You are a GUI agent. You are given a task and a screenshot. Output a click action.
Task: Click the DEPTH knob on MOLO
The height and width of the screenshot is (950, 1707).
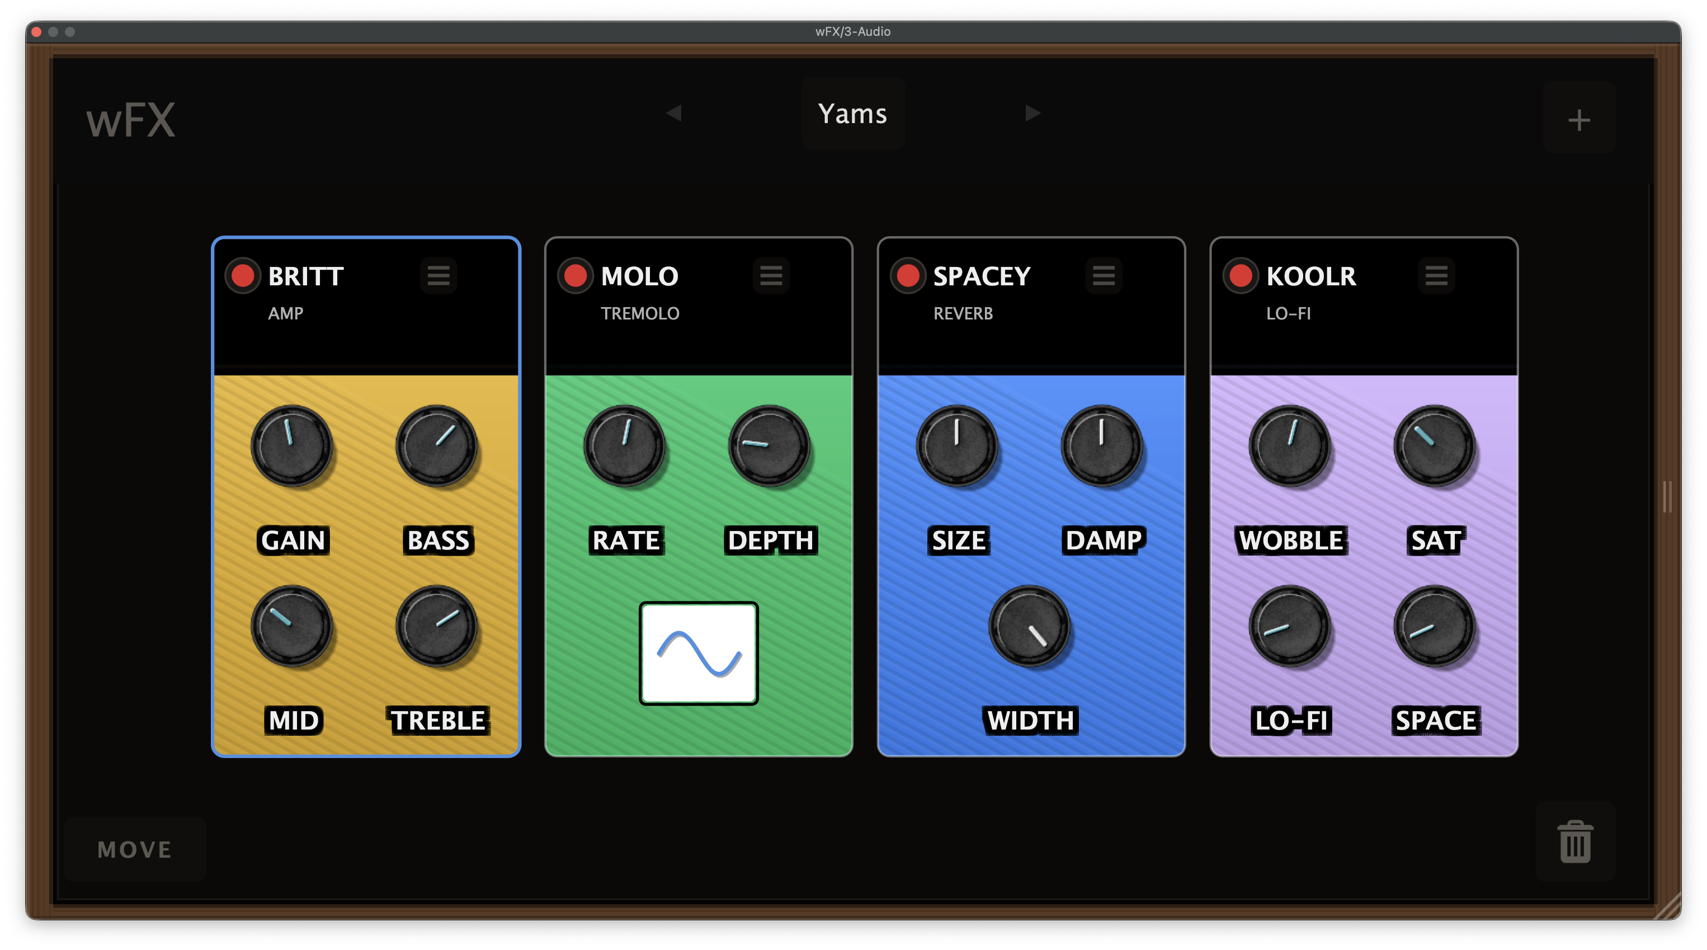coord(770,446)
